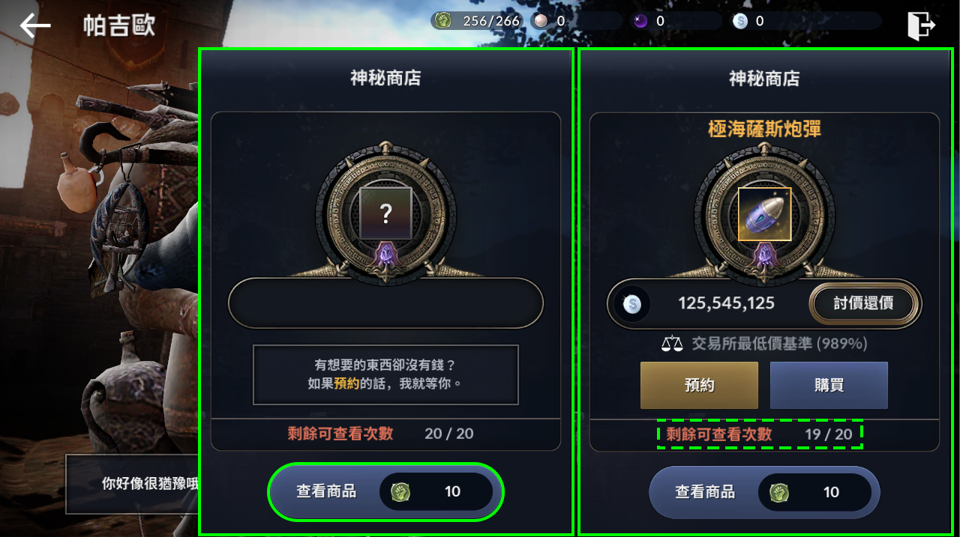Tap the green stamina fist icon in top bar
The width and height of the screenshot is (960, 537).
click(x=442, y=21)
